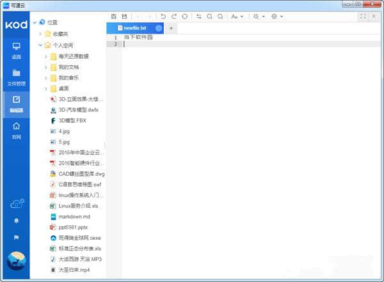Screen dimensions: 384x282
Task: Expand the 收藏夹 favorites tree node
Action: [x=40, y=33]
